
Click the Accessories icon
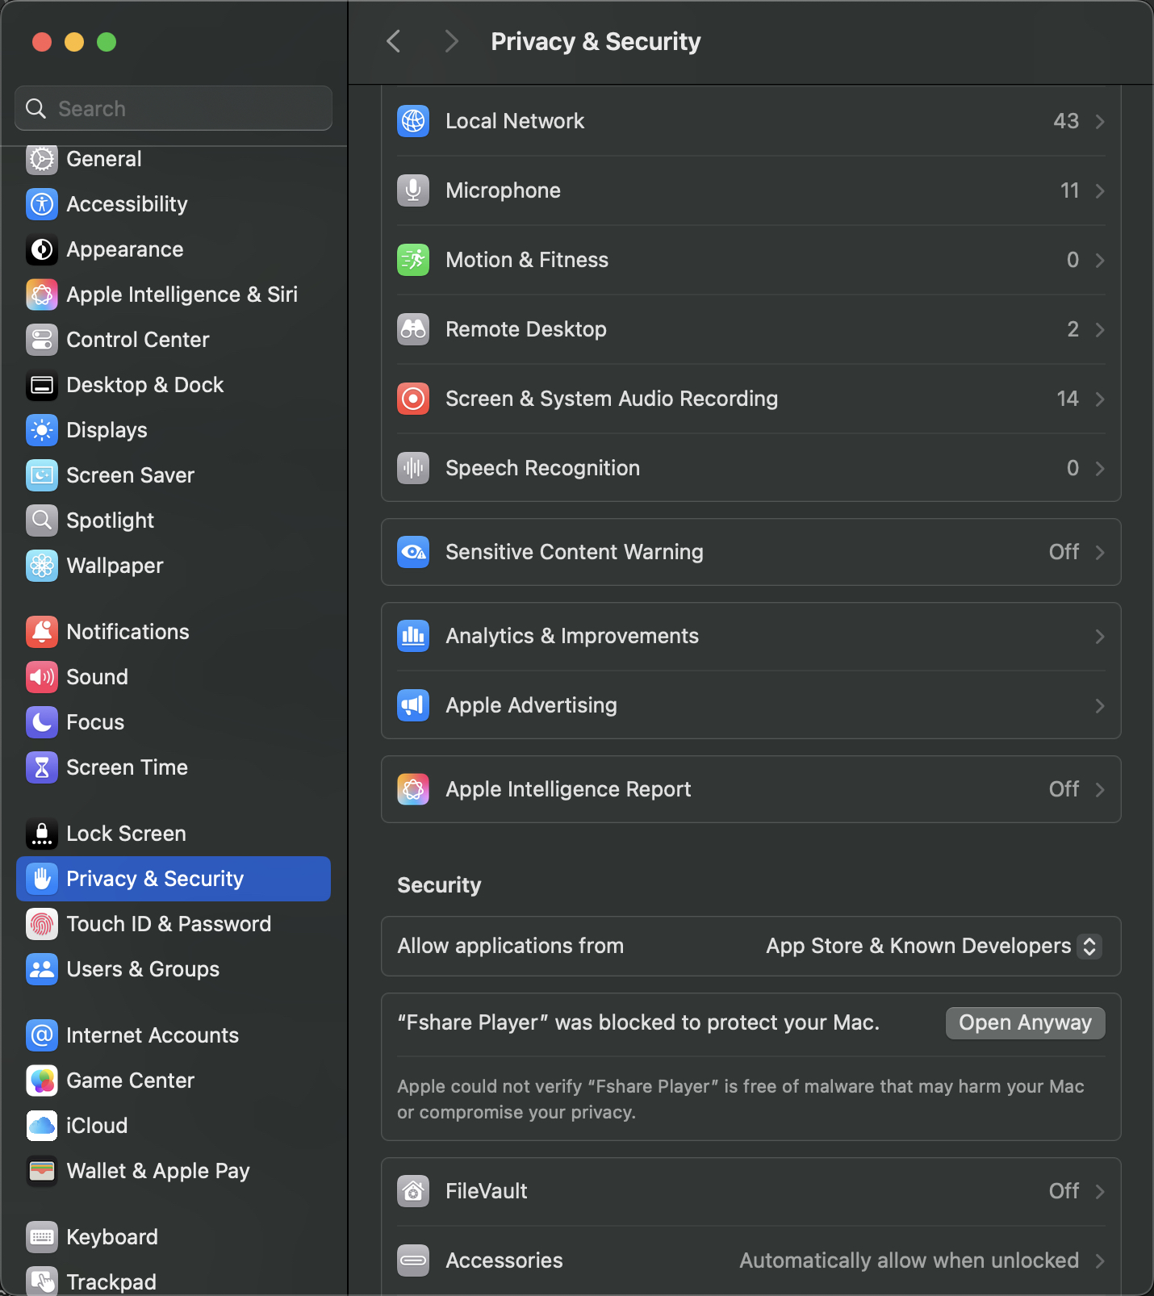pyautogui.click(x=413, y=1260)
